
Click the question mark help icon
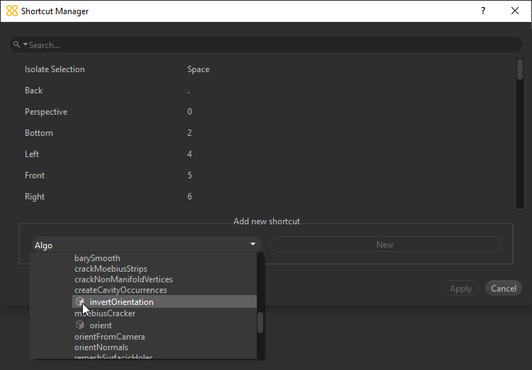coord(483,11)
